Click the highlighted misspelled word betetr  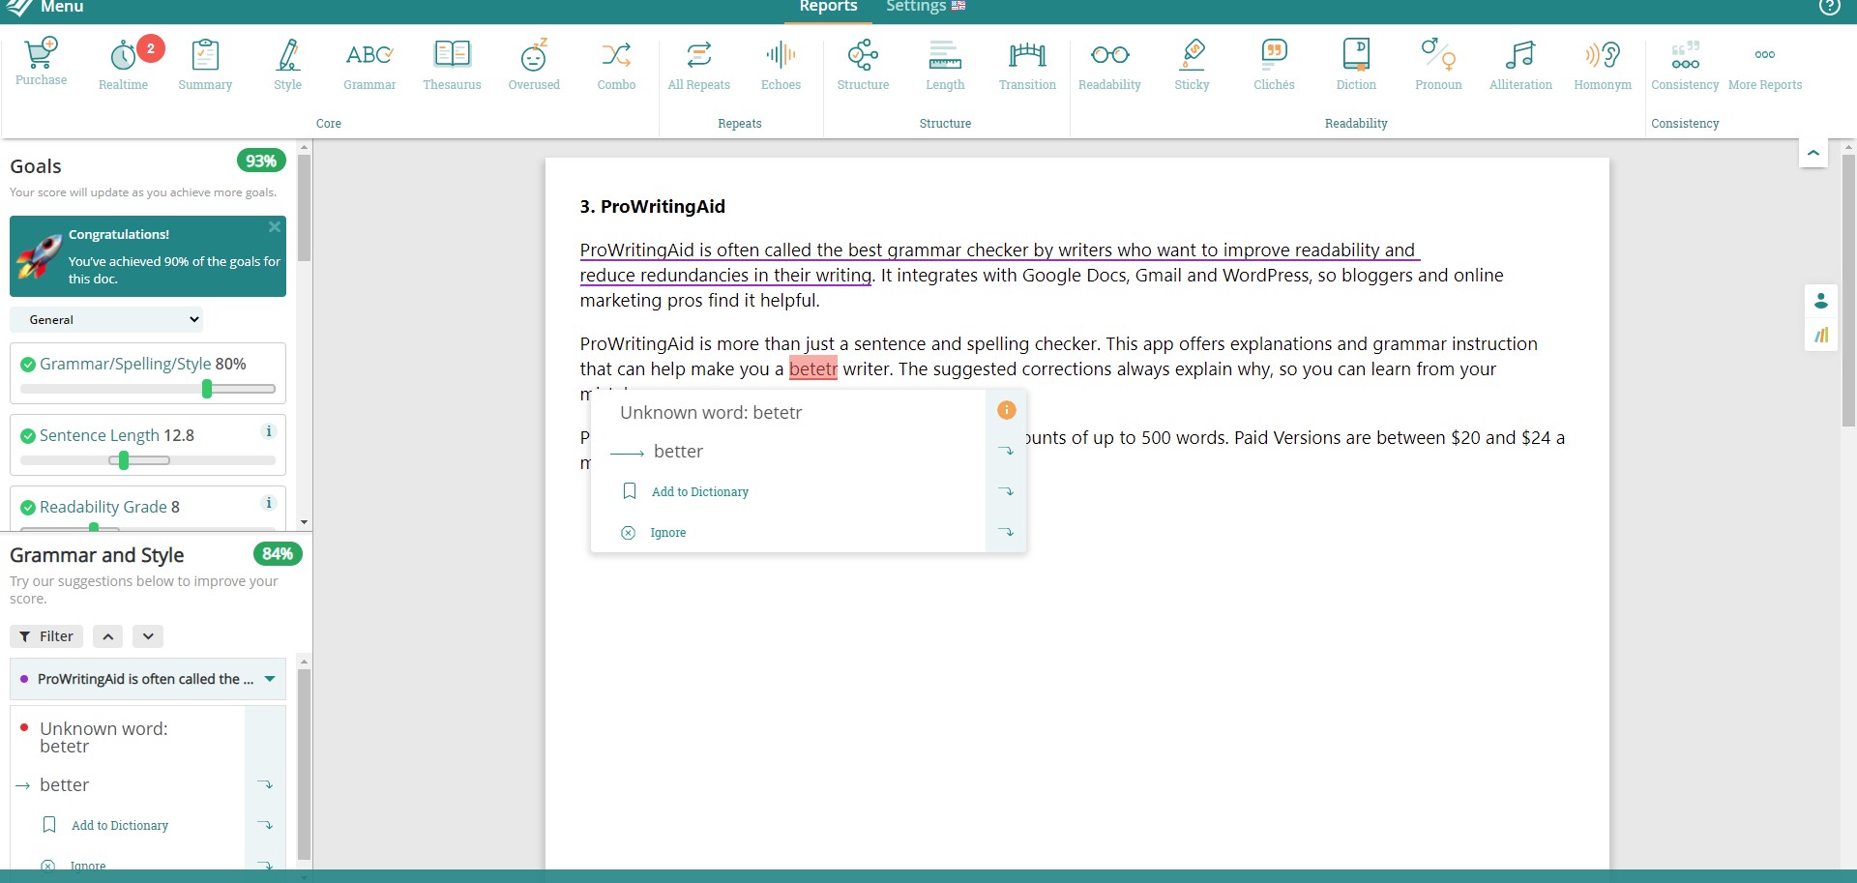(x=813, y=369)
